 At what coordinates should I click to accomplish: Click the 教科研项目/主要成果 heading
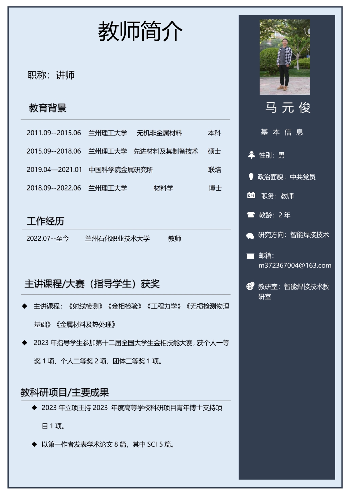[65, 392]
